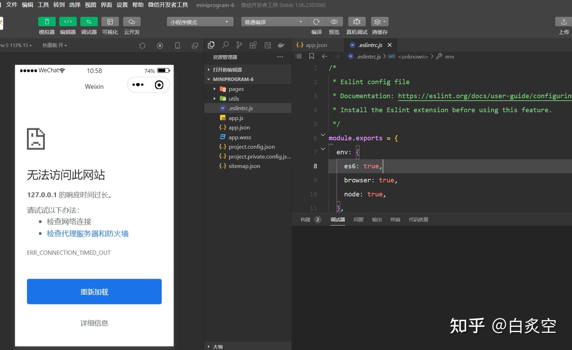Click the simulator stop/record icon

(x=160, y=46)
